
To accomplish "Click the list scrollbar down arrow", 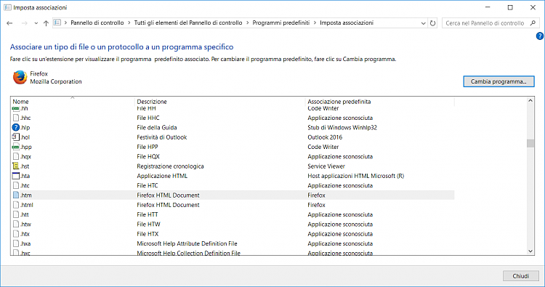I will (530, 251).
